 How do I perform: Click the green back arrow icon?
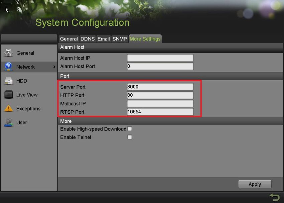point(274,197)
